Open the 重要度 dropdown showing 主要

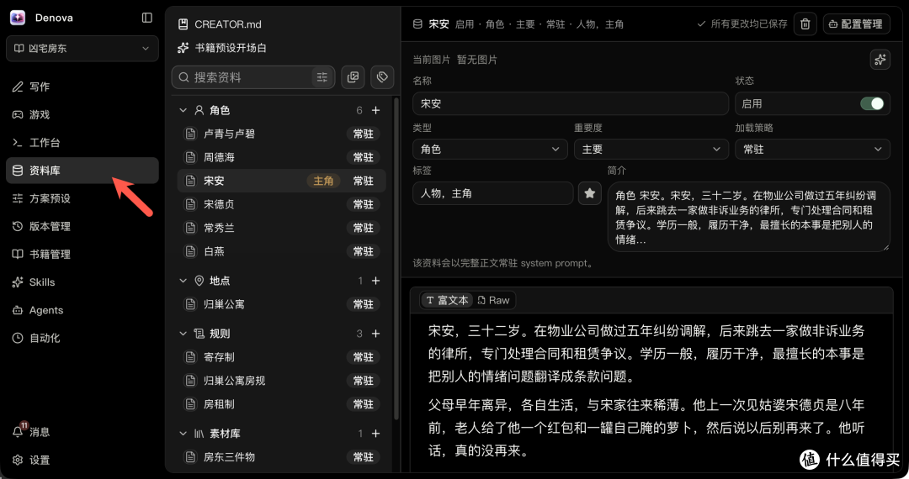point(651,150)
